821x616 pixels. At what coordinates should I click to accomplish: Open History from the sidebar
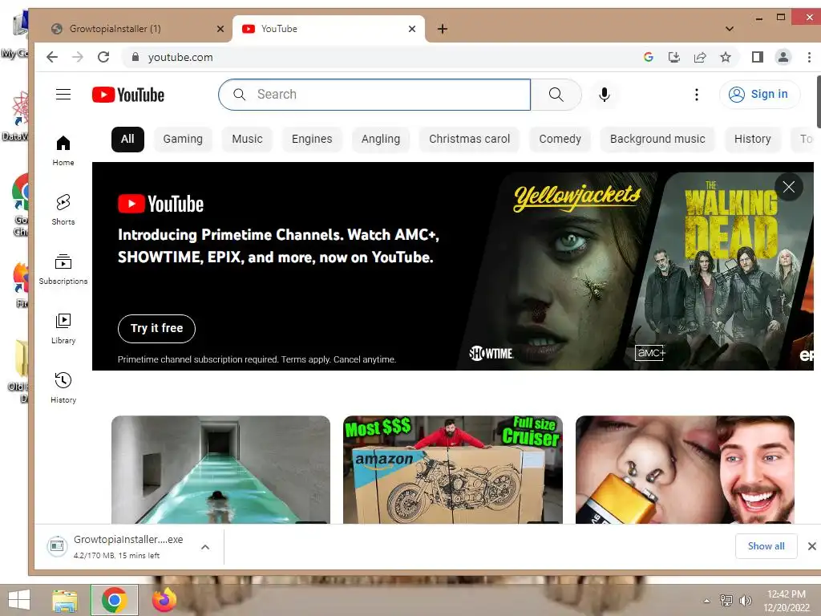[x=63, y=387]
